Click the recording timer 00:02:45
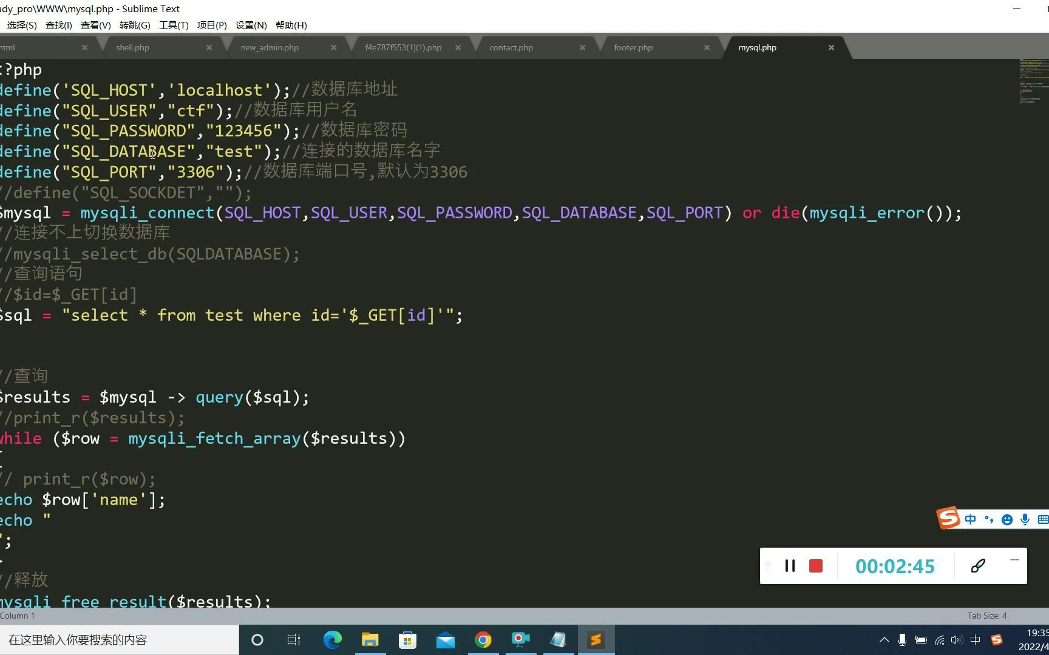The width and height of the screenshot is (1049, 655). [895, 566]
